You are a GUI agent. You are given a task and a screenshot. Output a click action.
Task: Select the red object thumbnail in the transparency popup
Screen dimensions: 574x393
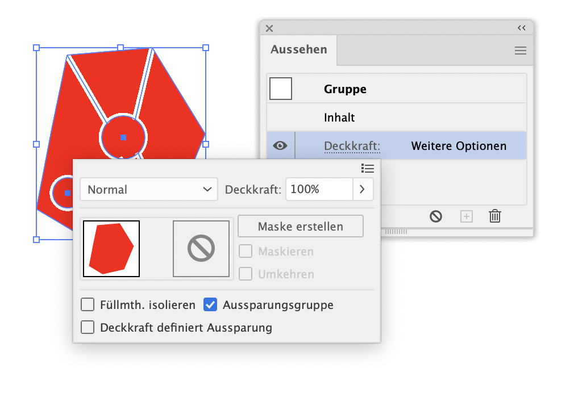pos(111,249)
